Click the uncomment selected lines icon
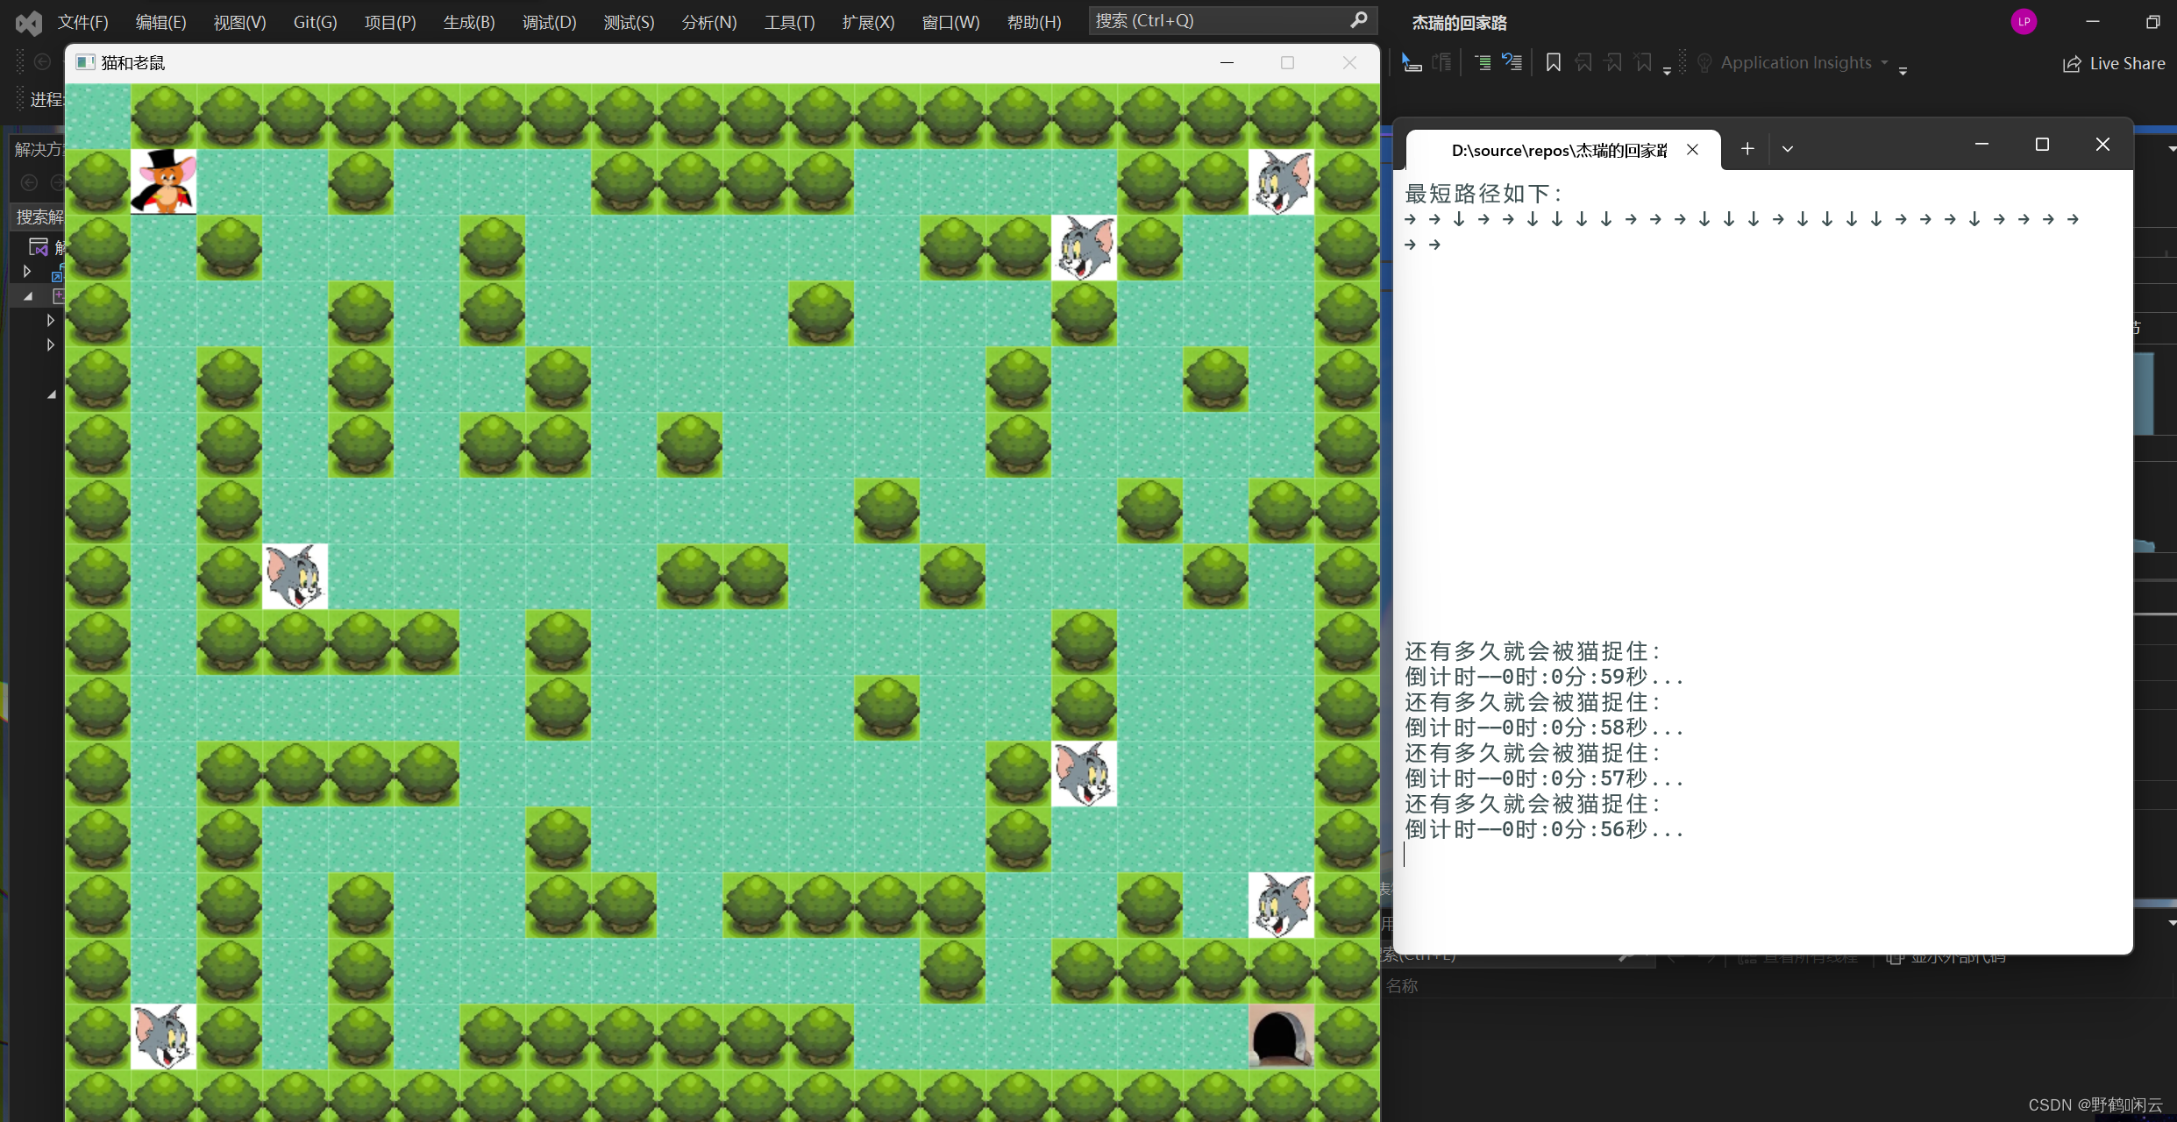The height and width of the screenshot is (1122, 2177). 1512,63
